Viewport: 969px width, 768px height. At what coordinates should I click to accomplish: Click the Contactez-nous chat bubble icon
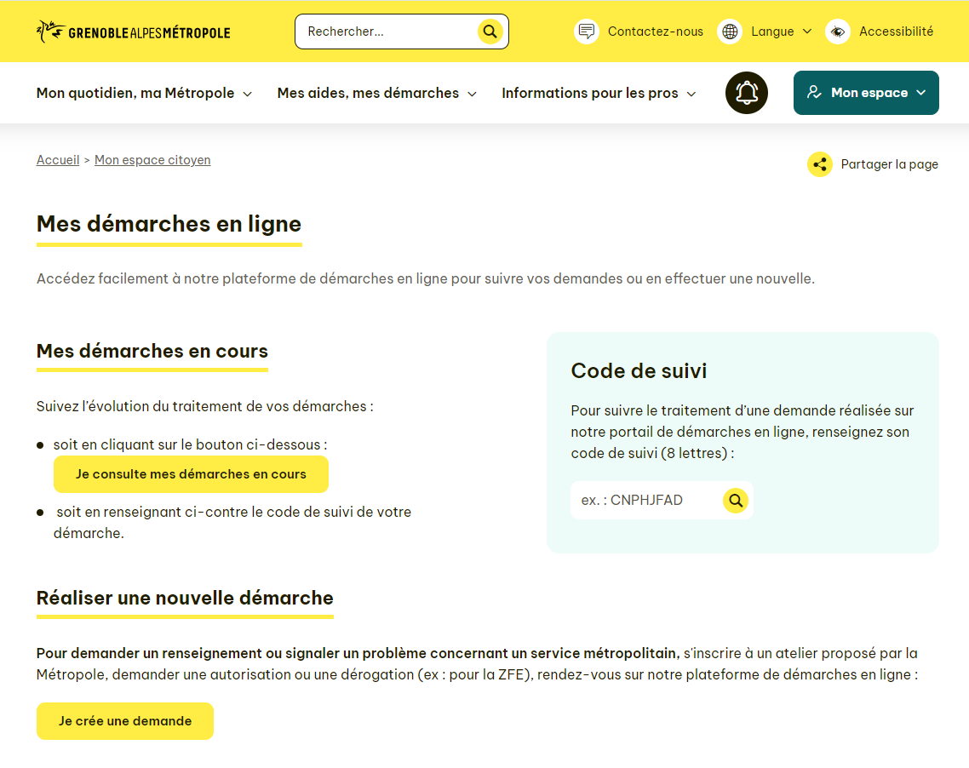[587, 32]
